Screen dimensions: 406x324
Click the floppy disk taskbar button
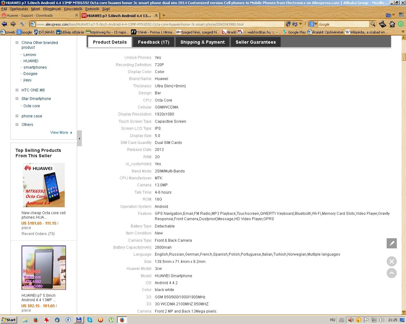(79, 320)
